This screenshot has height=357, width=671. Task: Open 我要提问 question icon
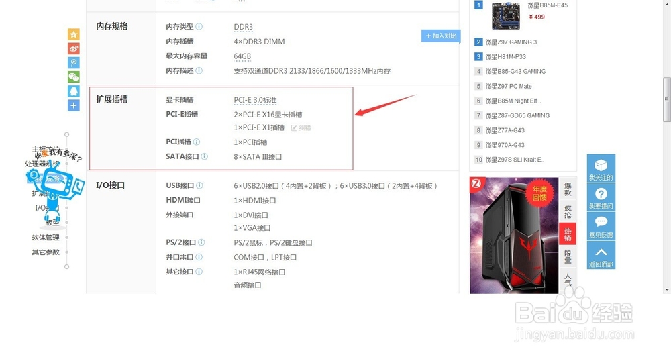(601, 197)
